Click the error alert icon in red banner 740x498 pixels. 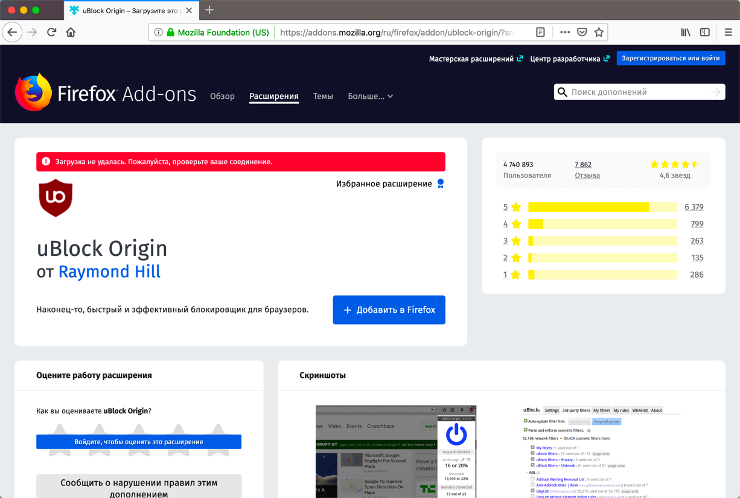click(x=46, y=162)
